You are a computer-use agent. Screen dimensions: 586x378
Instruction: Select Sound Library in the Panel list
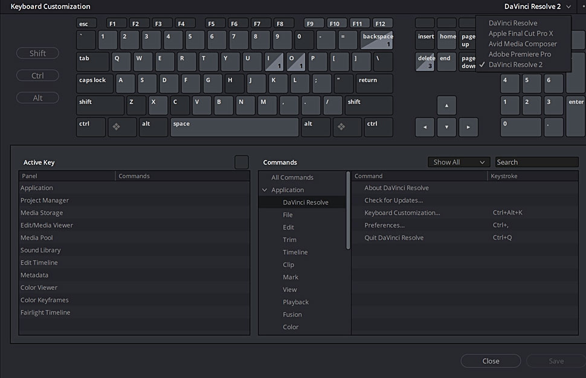(135, 250)
